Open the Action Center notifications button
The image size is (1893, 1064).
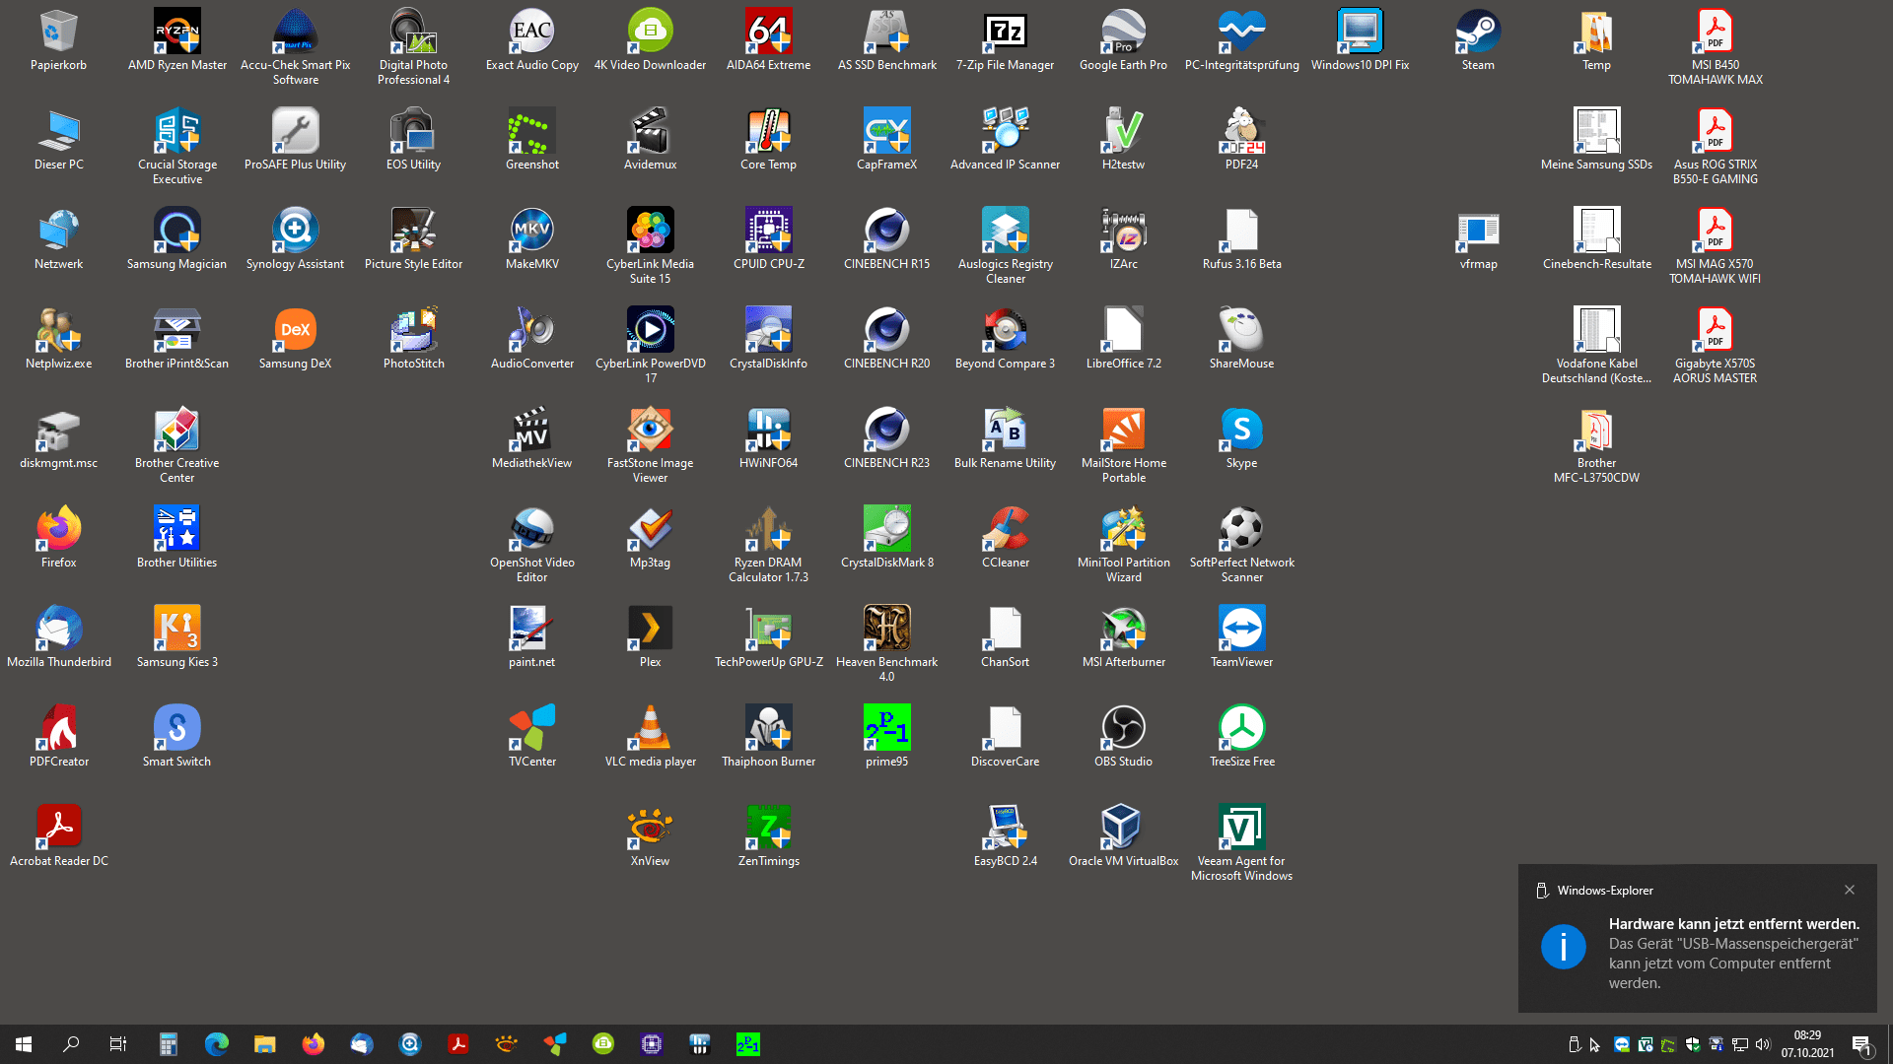click(1861, 1044)
